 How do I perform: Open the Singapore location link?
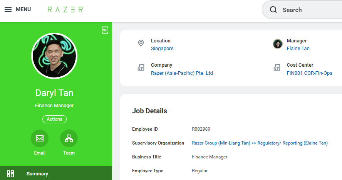pos(162,49)
